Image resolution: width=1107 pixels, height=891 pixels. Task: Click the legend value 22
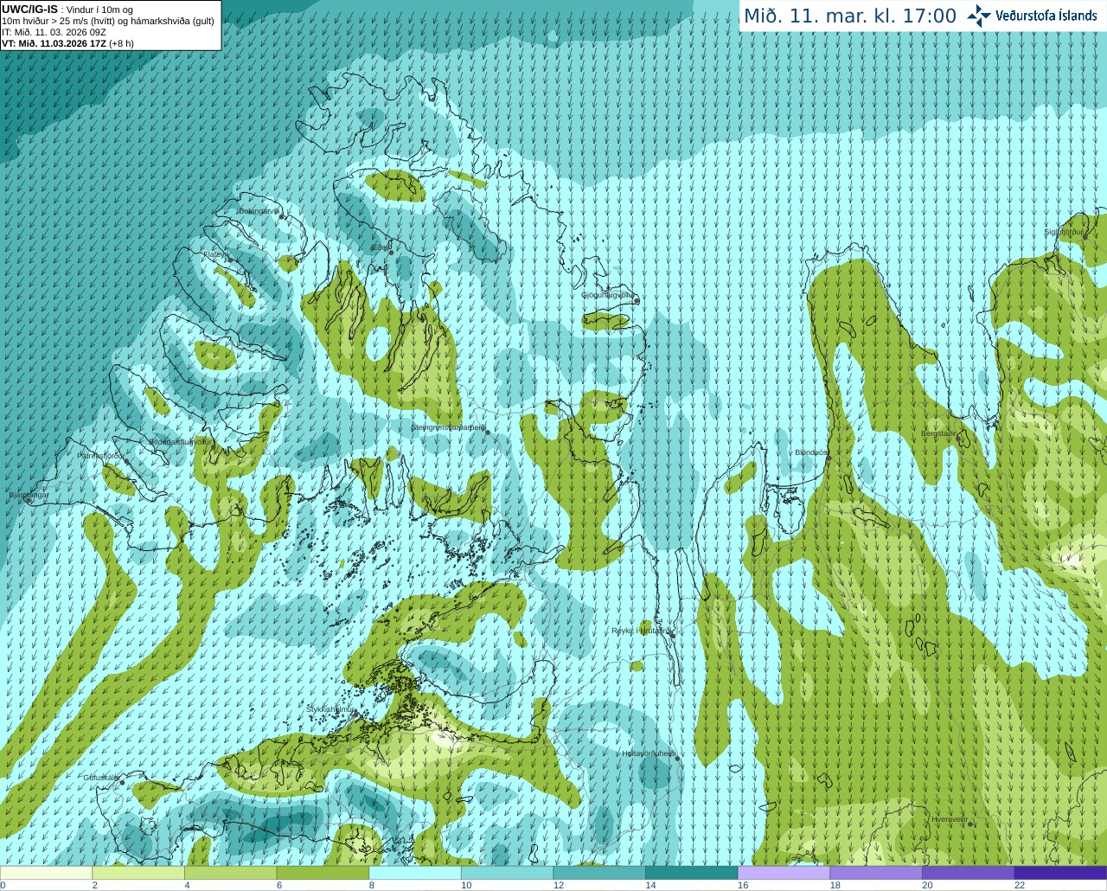[x=1020, y=885]
